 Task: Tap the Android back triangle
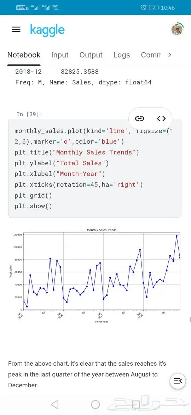tap(54, 404)
